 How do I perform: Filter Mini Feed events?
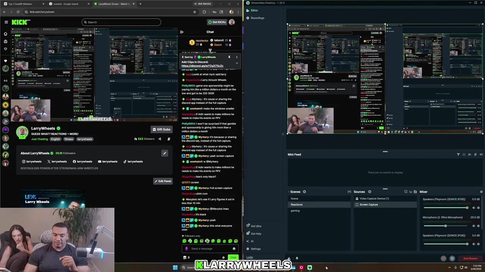pos(458,155)
